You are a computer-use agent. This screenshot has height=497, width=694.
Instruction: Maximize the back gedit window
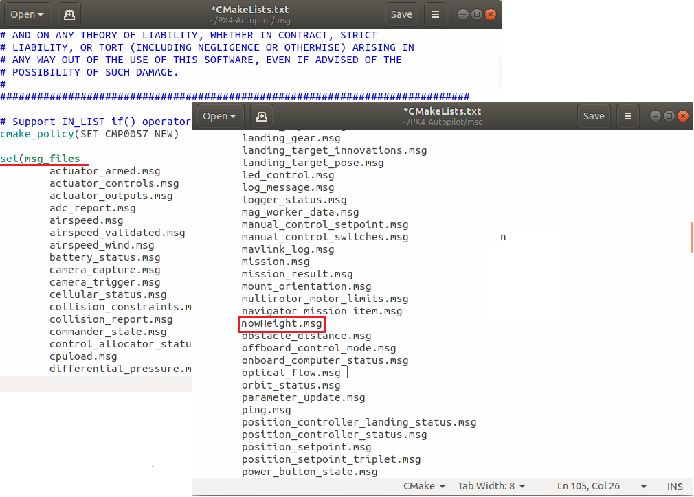(477, 14)
